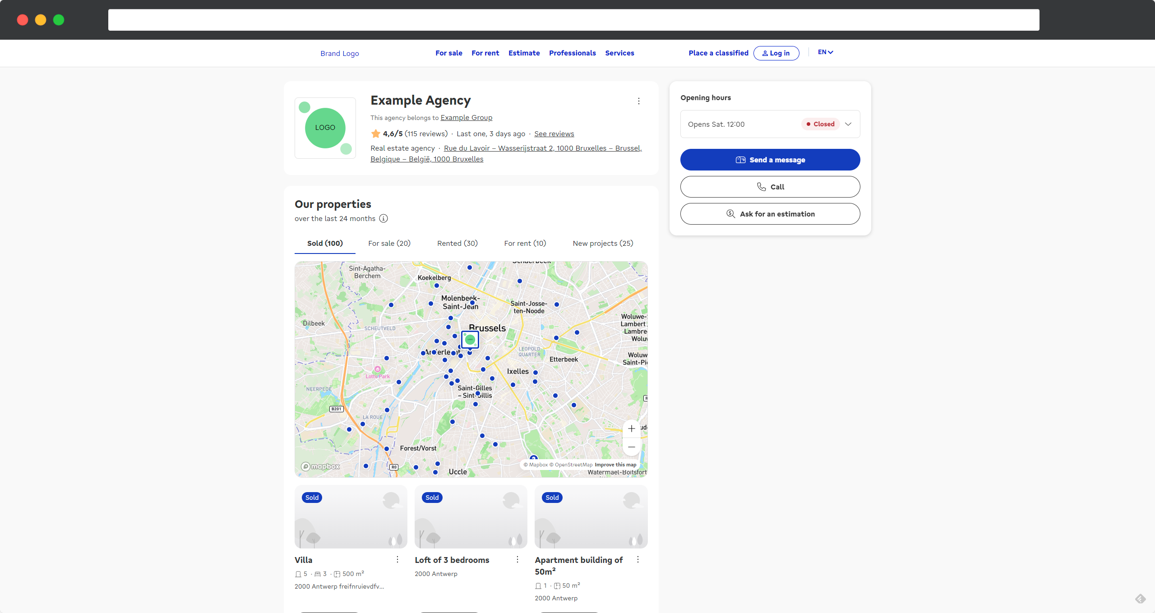
Task: Zoom in on the map with plus
Action: tap(632, 429)
